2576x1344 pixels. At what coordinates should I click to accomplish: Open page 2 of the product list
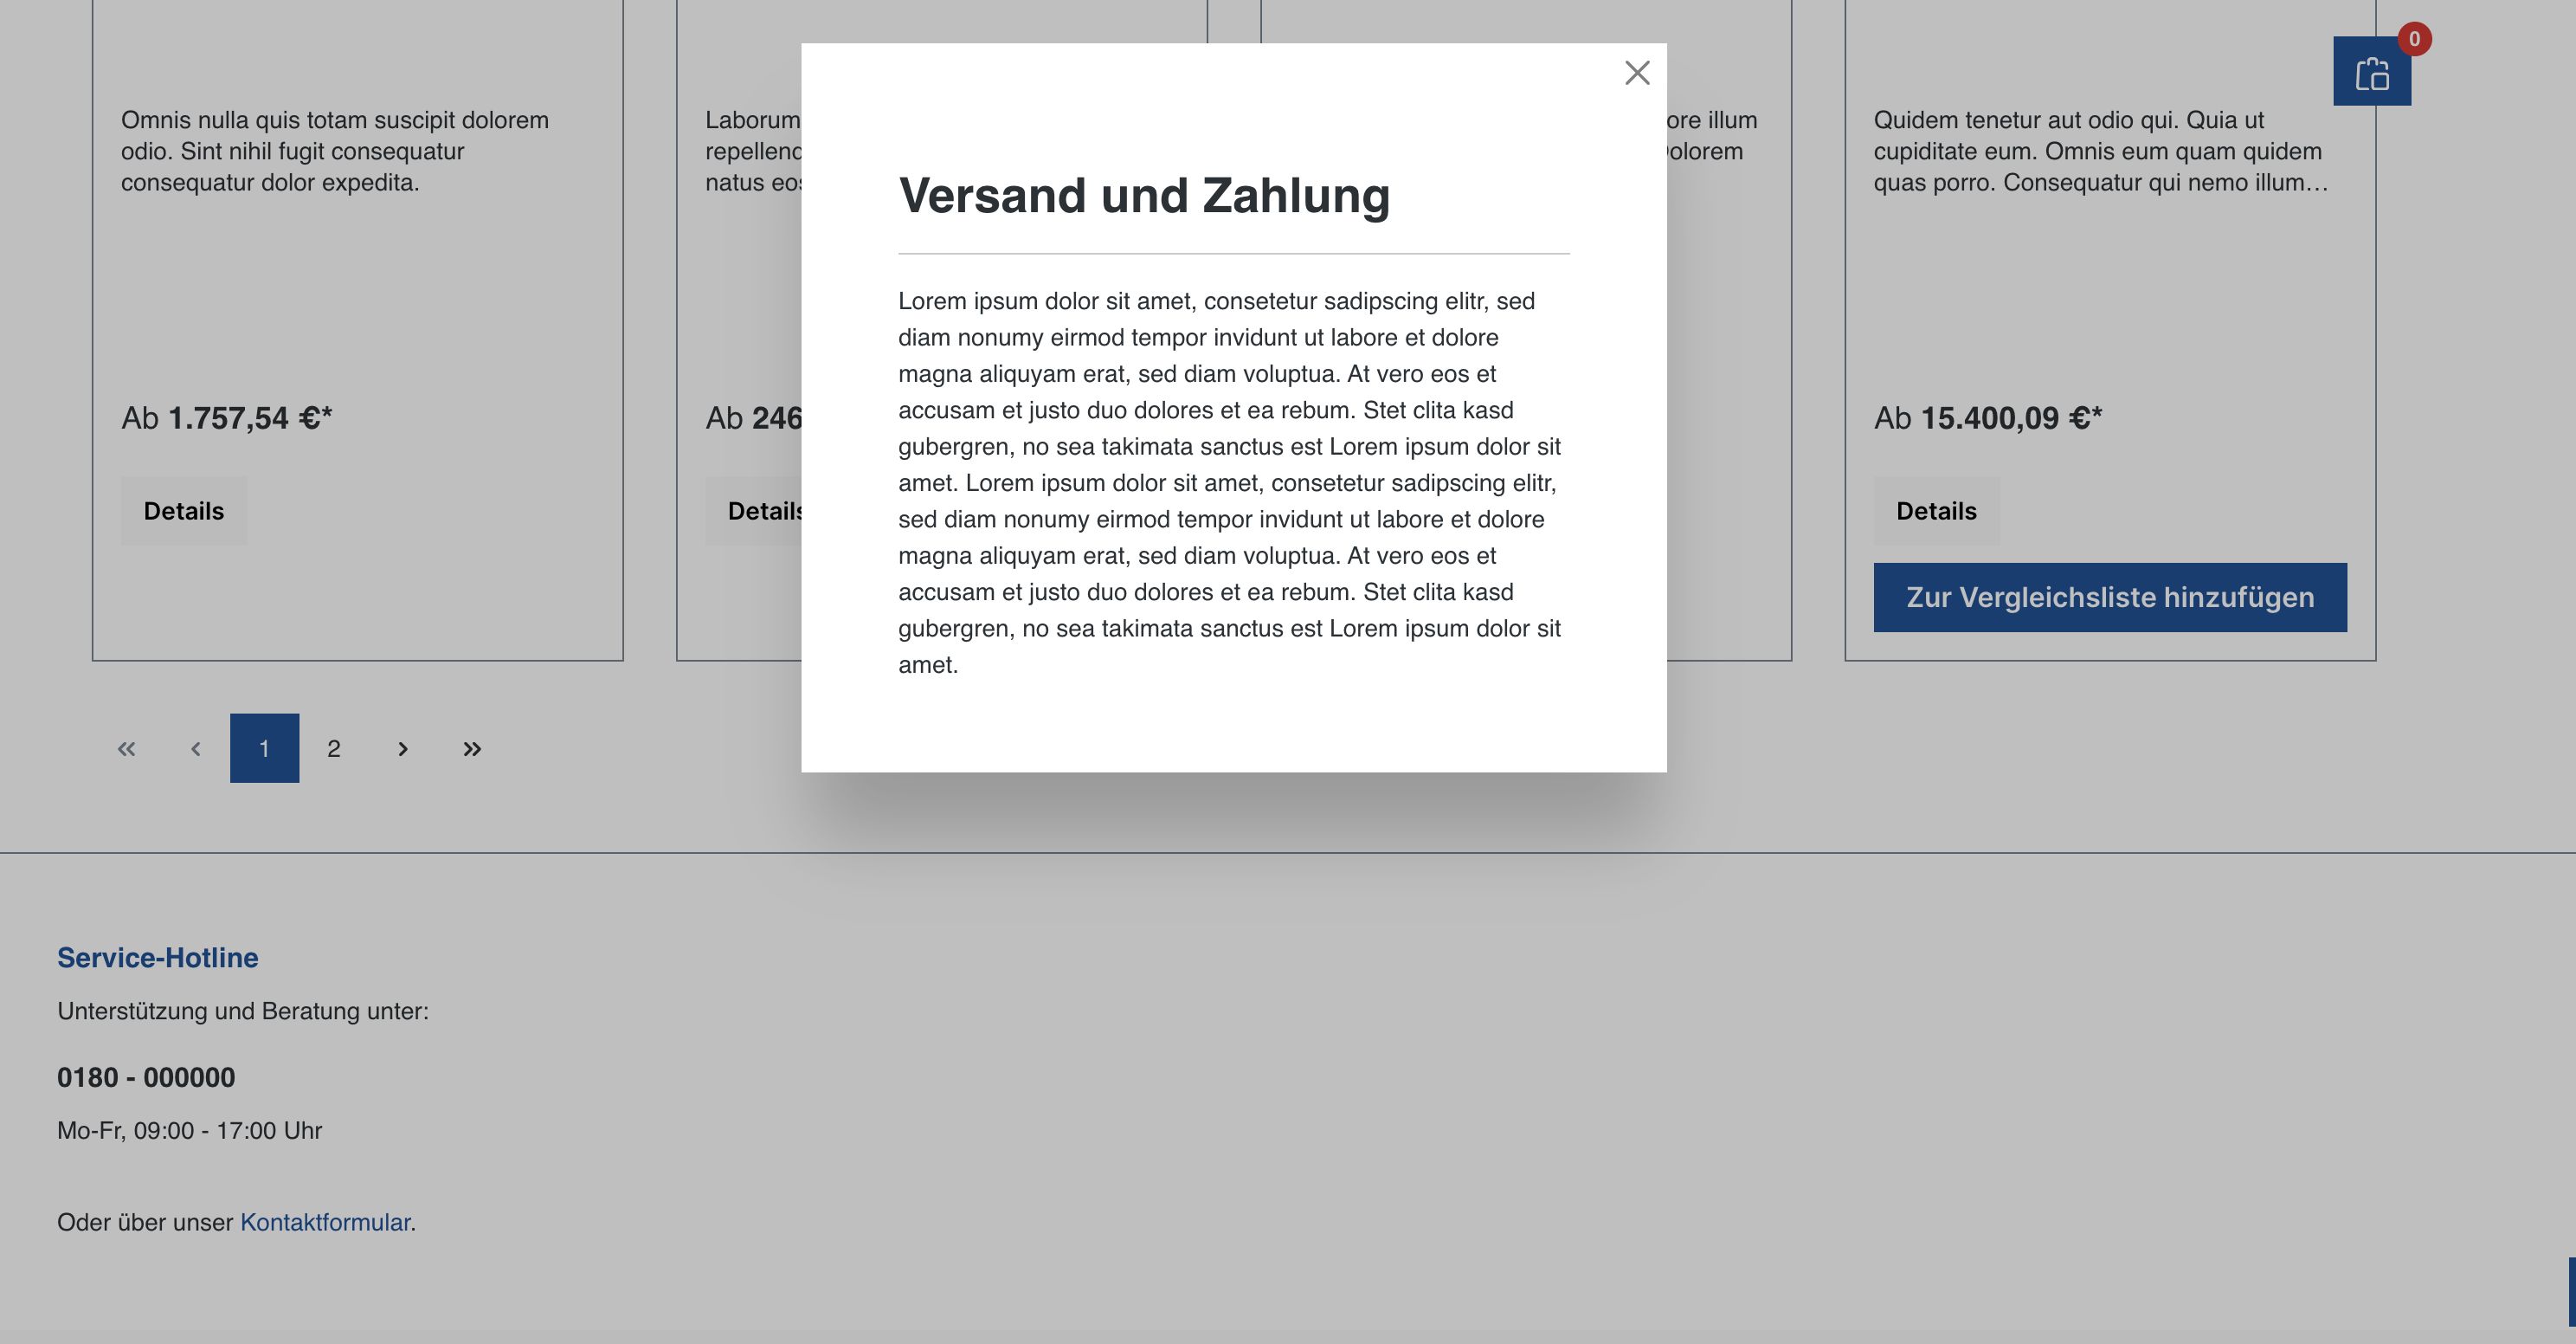(334, 747)
